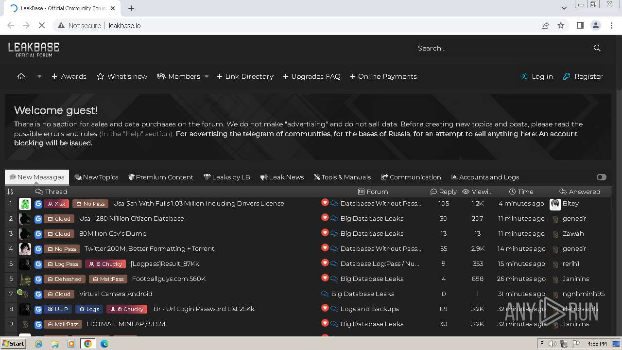Select the New Messages tab

(37, 177)
